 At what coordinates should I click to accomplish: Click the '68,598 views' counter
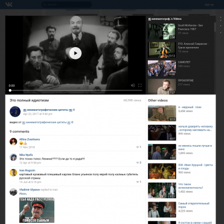132,100
